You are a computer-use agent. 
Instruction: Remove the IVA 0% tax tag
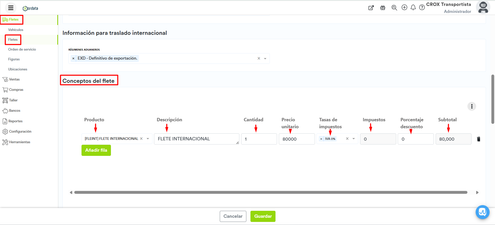[321, 139]
